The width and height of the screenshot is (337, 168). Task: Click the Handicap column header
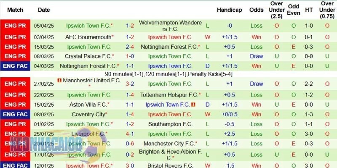(x=229, y=10)
